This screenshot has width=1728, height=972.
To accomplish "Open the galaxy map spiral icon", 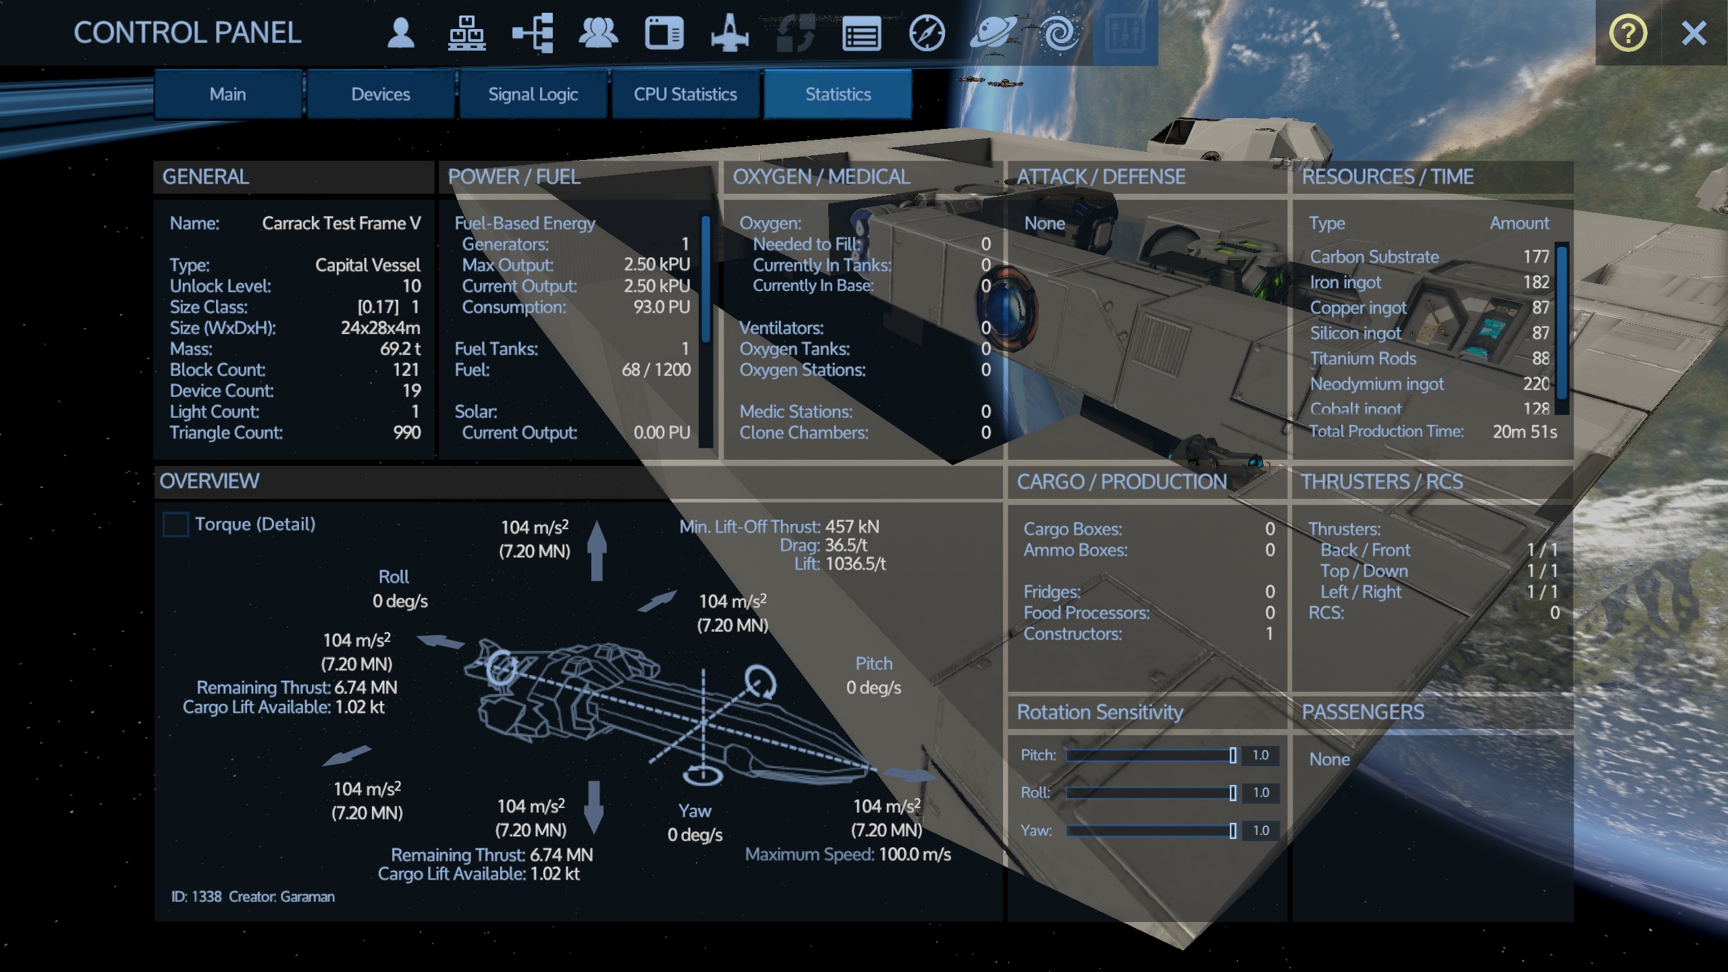I will [1059, 33].
